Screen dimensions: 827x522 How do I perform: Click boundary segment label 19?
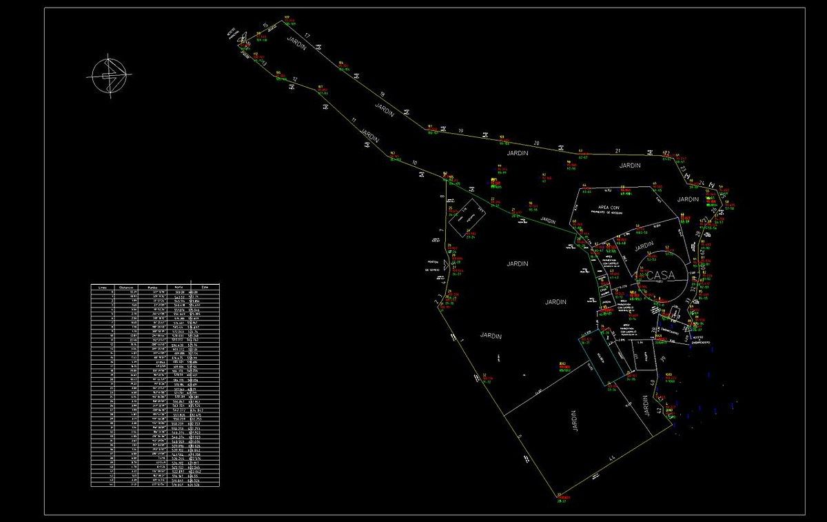pos(460,131)
